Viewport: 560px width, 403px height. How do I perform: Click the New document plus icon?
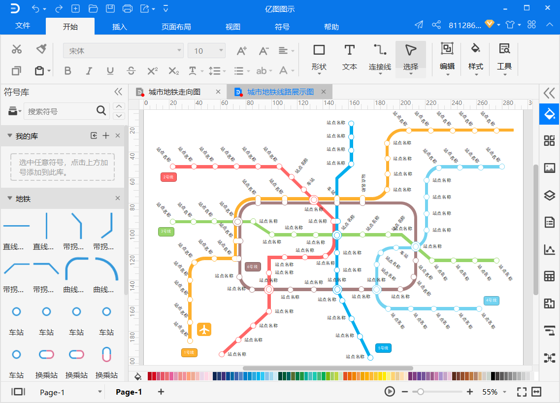pyautogui.click(x=75, y=8)
